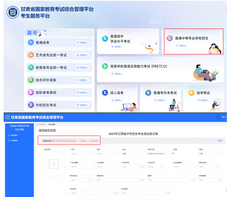Viewport: 242px width, 197px height.
Task: Click the 高职单考单招 pink icon
Action: pos(31,93)
